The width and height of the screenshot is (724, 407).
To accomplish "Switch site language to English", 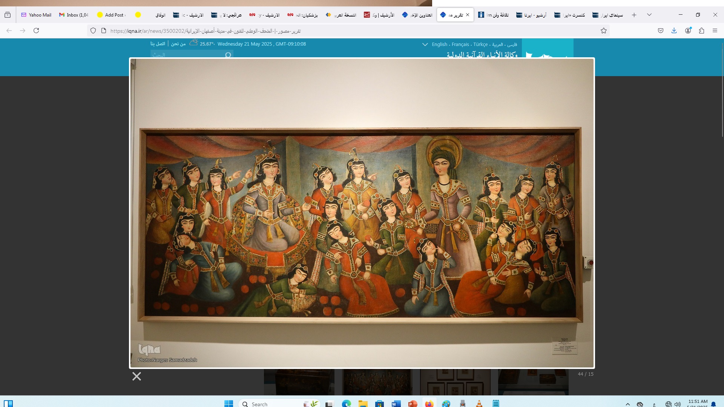I will click(x=439, y=44).
